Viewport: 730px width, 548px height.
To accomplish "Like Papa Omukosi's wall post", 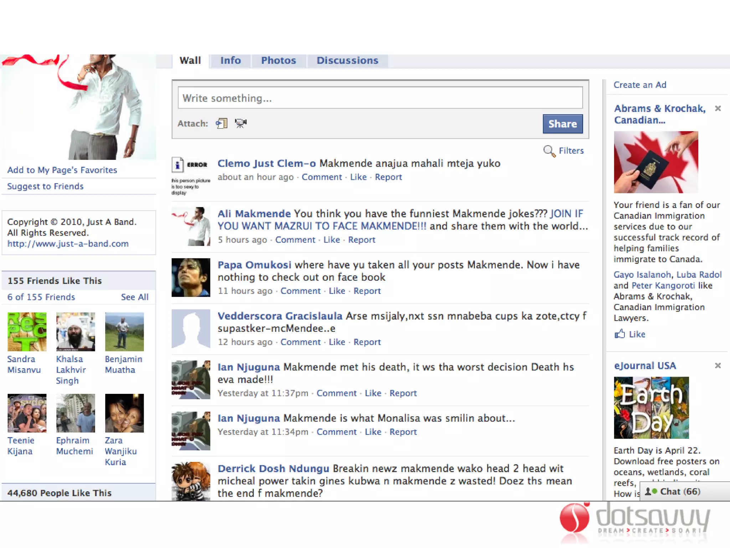I will coord(336,291).
